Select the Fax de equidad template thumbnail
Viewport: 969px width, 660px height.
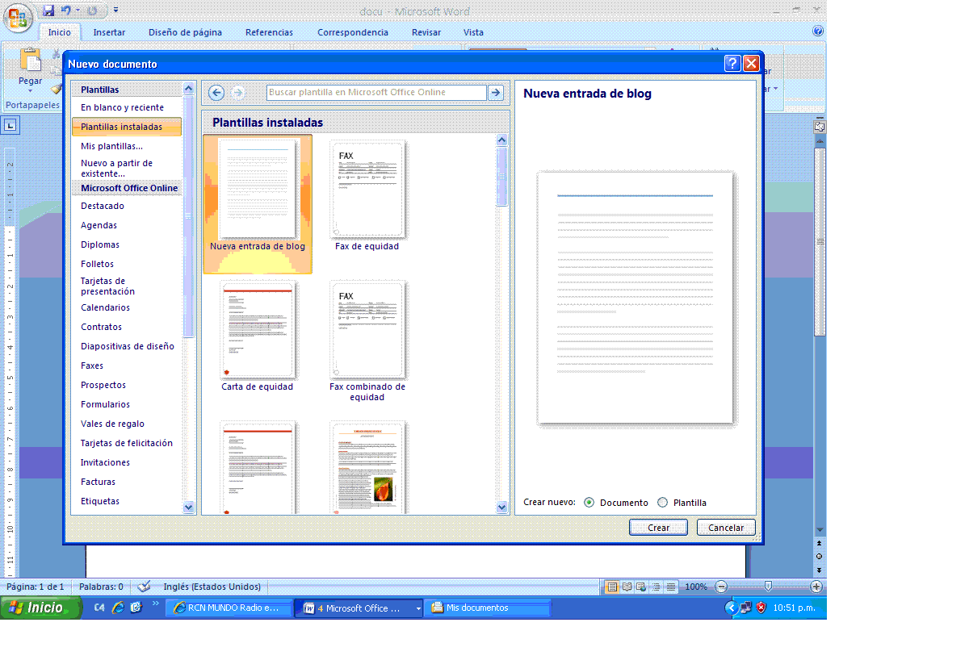pyautogui.click(x=367, y=190)
